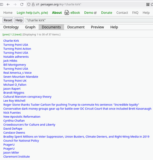Reload the page with refresh icon
The image size is (153, 160).
[x=22, y=5]
